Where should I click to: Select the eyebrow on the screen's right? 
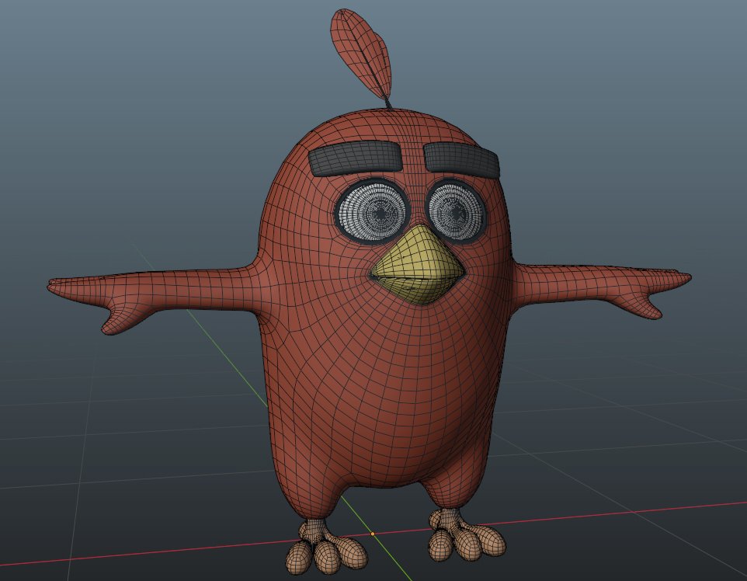pyautogui.click(x=461, y=159)
